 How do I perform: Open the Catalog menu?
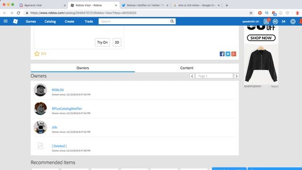(x=50, y=21)
